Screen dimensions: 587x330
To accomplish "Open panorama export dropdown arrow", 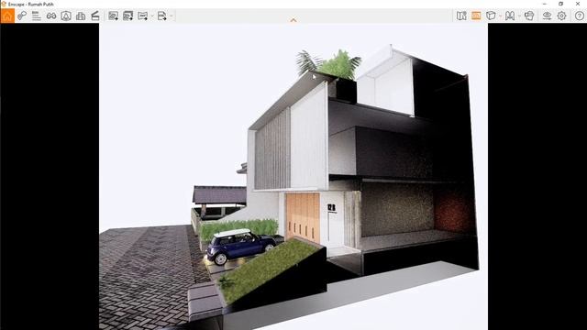I will (152, 16).
